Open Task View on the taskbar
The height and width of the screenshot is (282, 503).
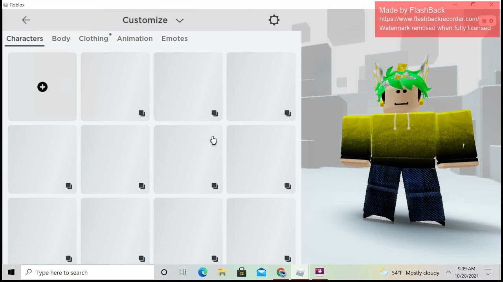click(183, 272)
